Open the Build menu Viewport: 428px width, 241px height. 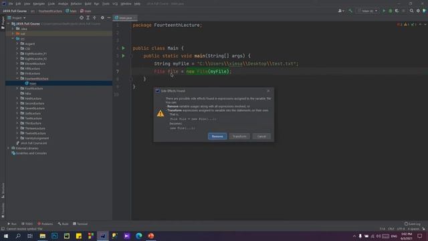point(88,4)
